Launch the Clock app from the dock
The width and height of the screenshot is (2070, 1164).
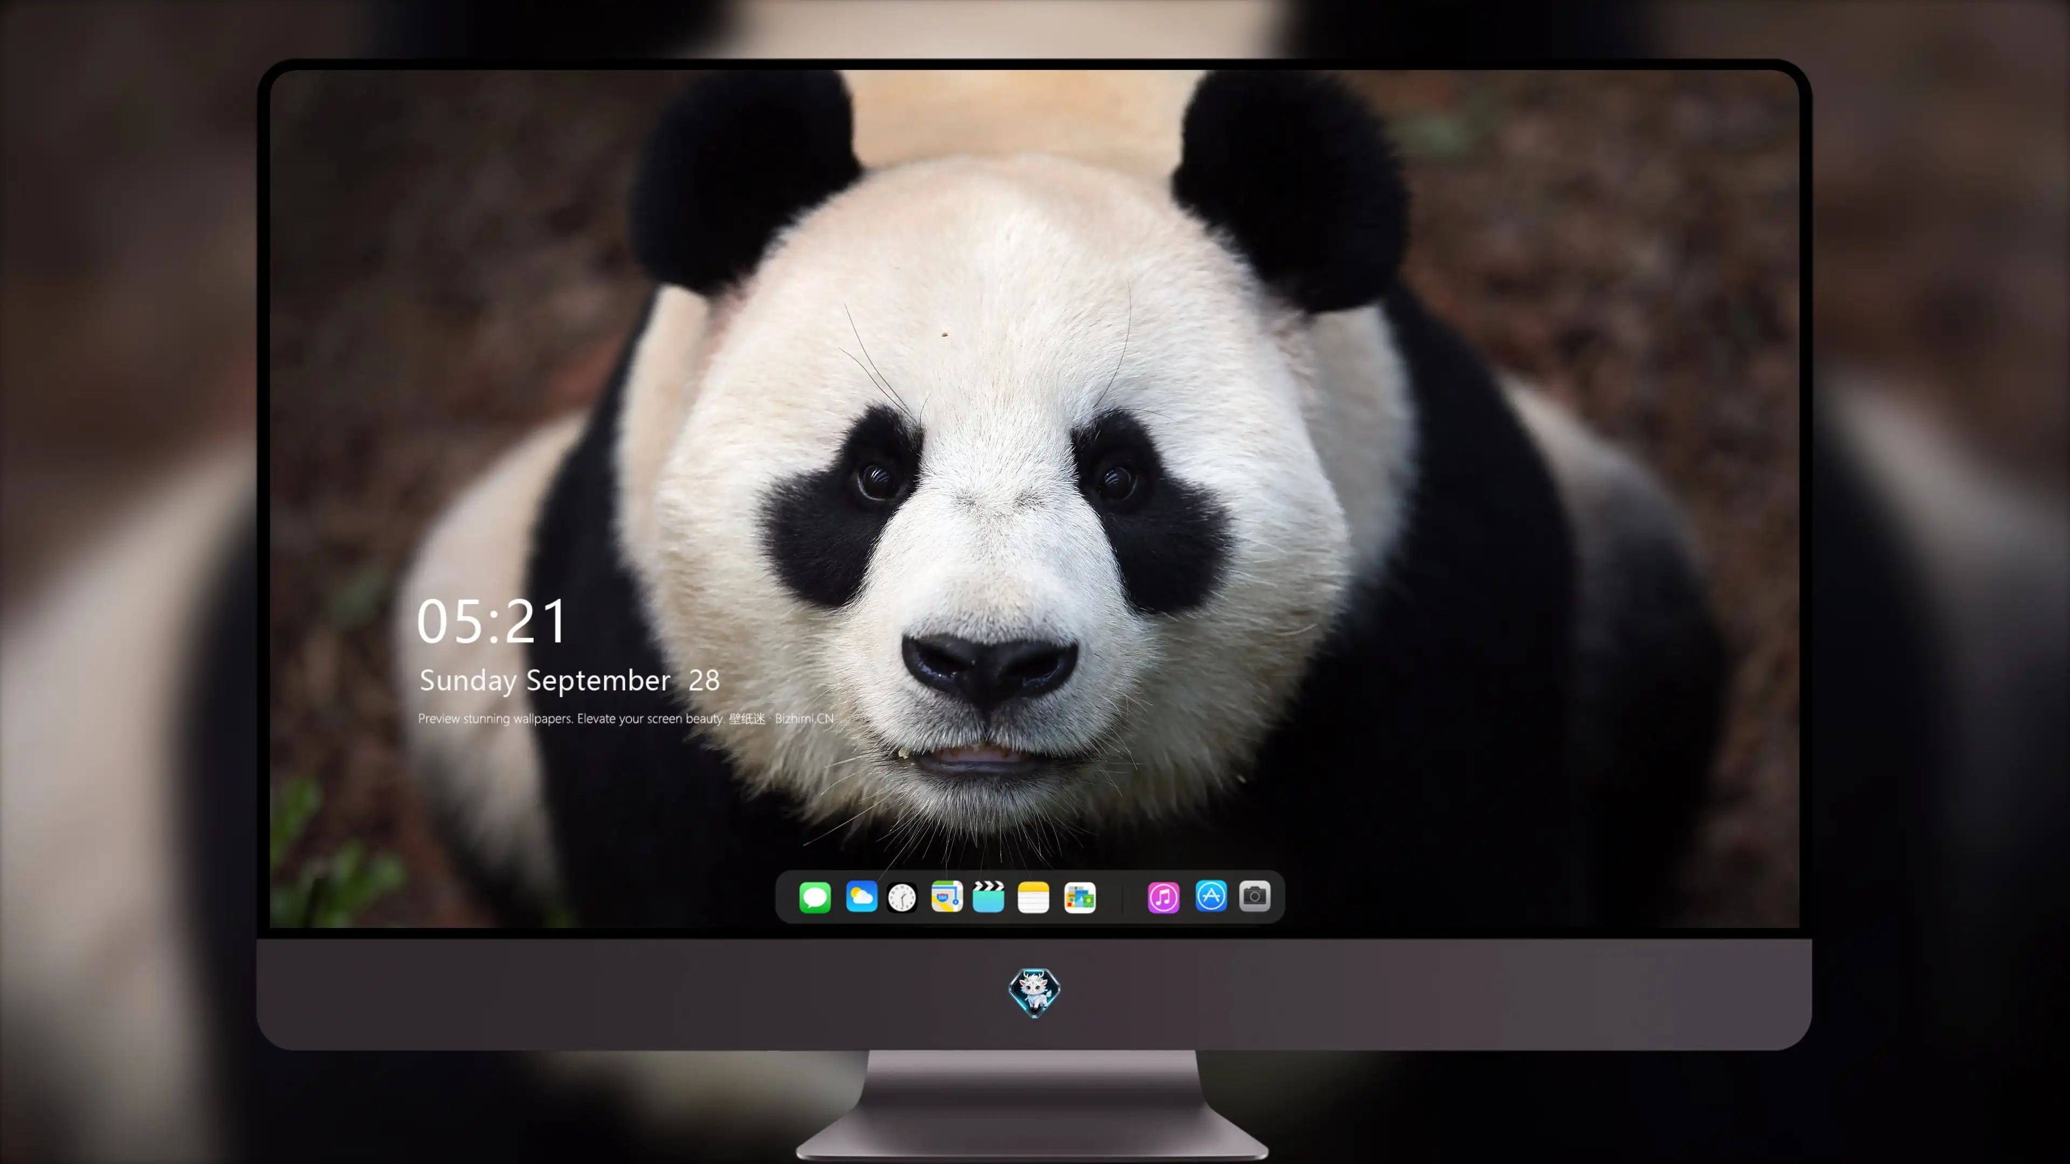click(x=902, y=897)
